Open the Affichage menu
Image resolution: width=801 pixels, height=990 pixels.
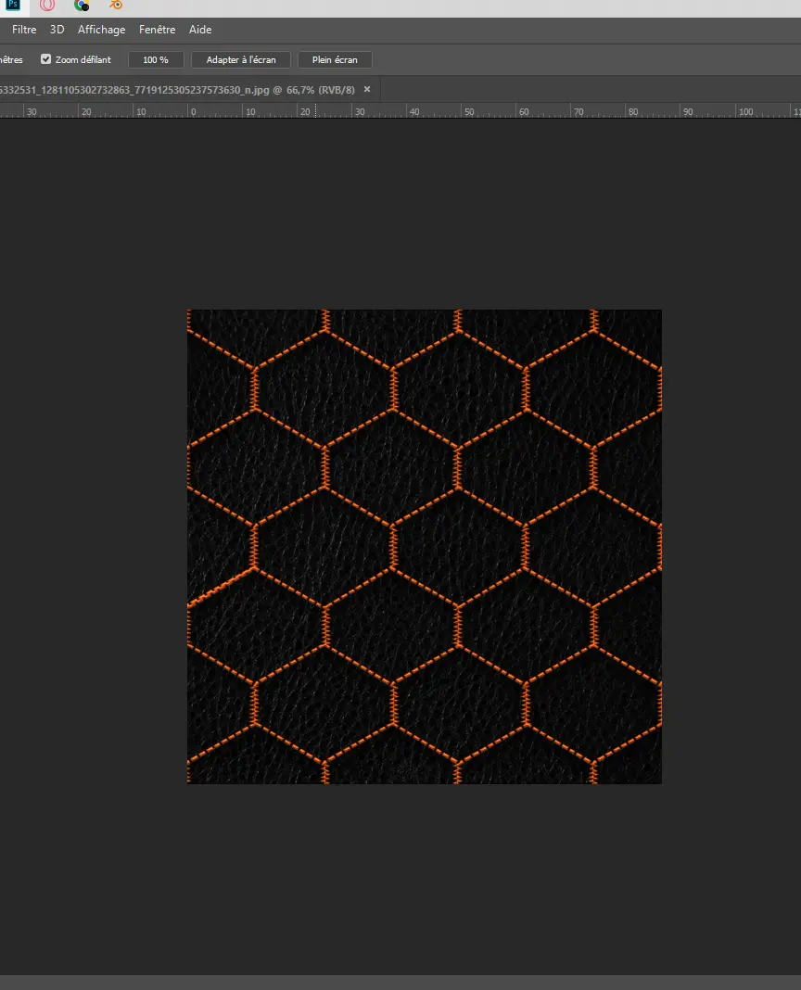click(101, 30)
